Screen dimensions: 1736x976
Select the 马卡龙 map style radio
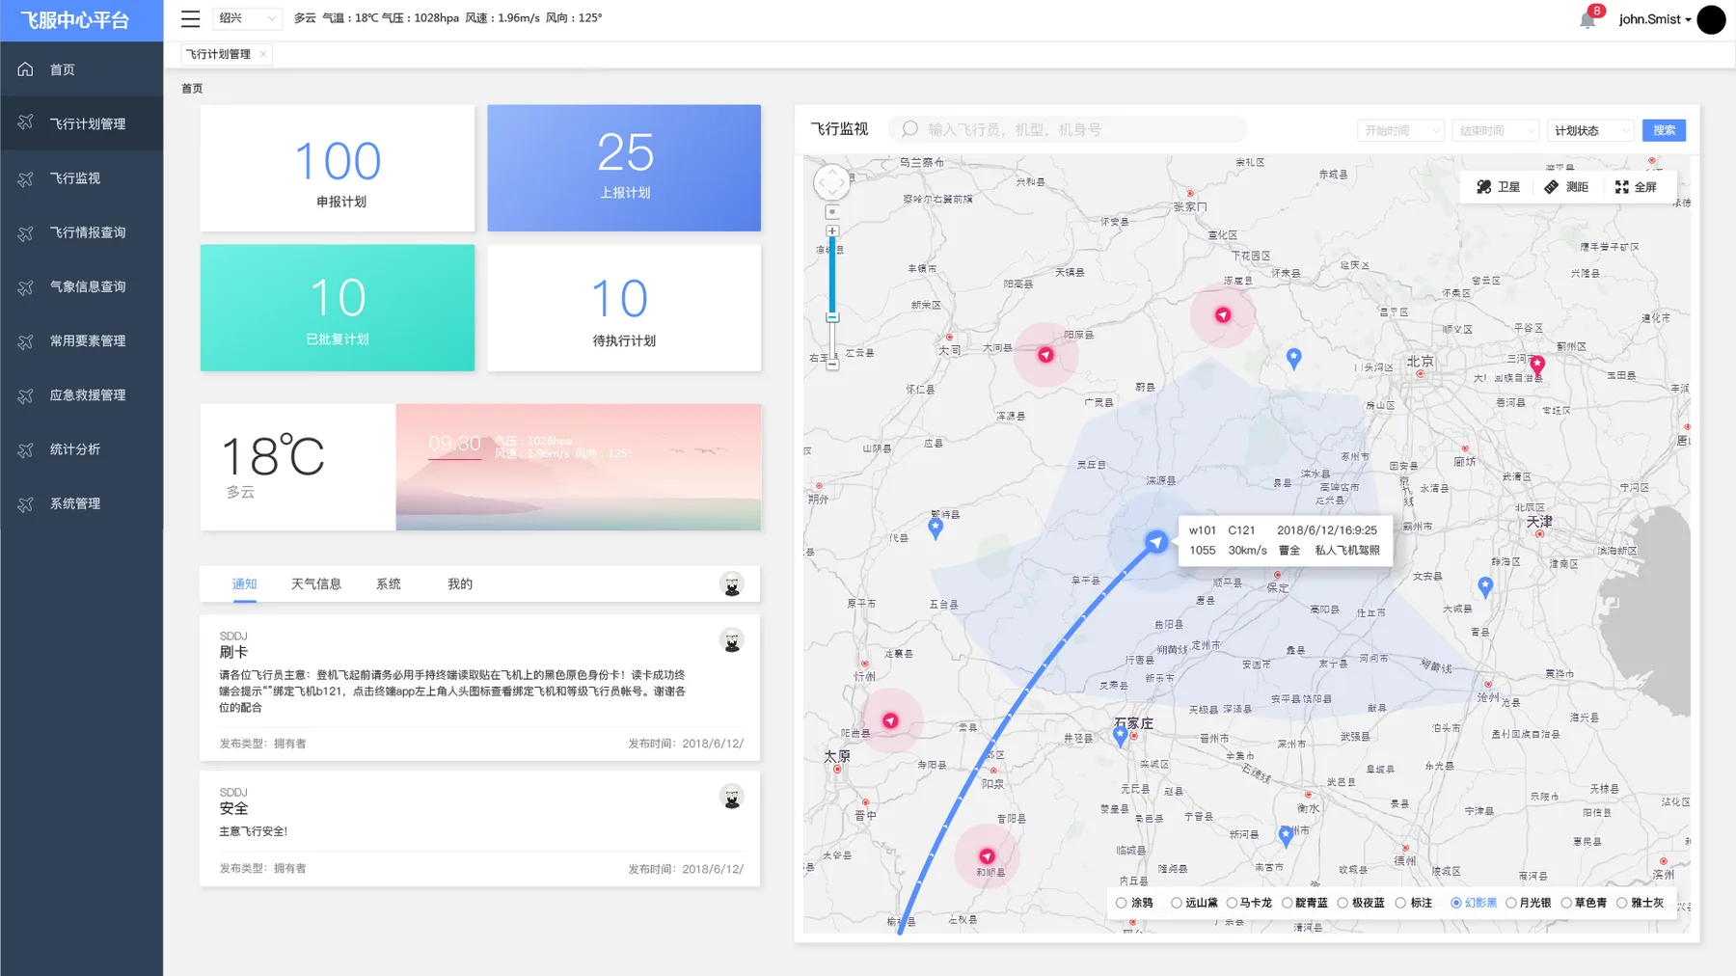tap(1250, 903)
